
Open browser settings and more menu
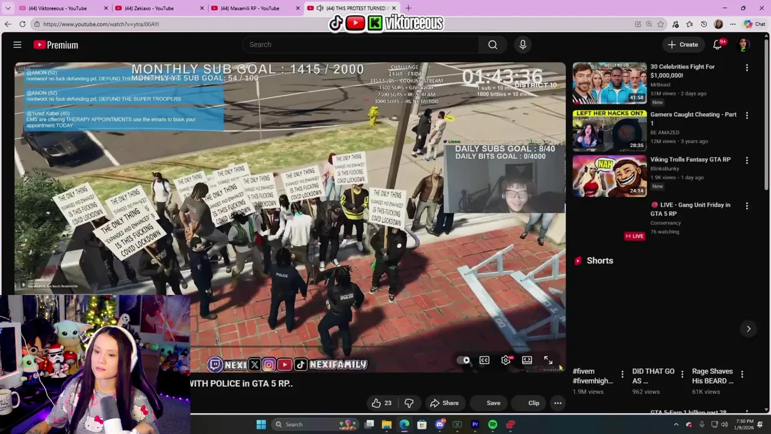click(732, 24)
